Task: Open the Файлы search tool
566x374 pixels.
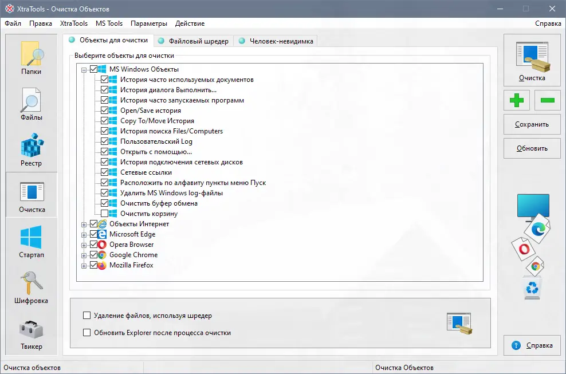Action: (x=32, y=104)
